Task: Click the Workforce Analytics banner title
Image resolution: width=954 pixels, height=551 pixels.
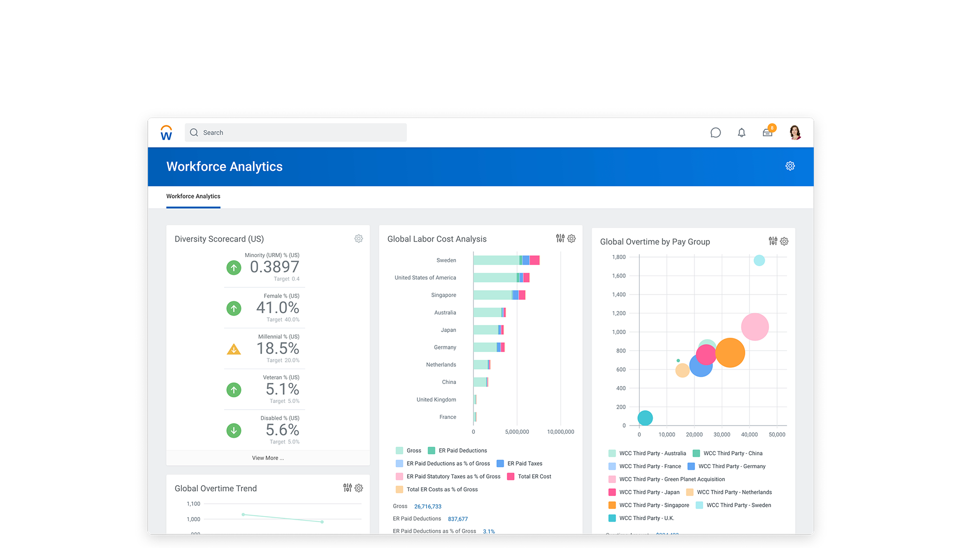Action: click(x=224, y=166)
